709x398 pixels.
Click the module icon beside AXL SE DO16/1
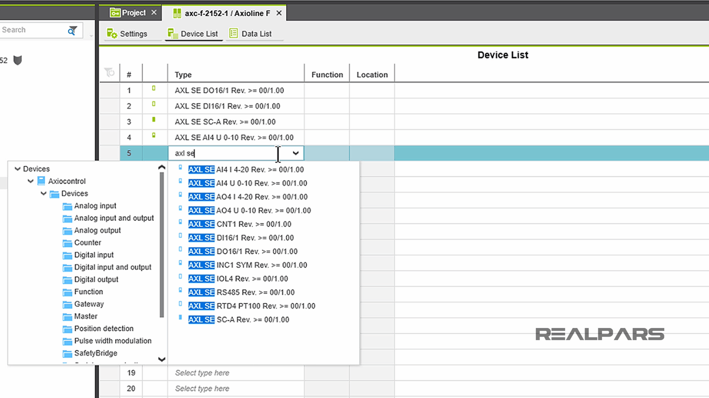154,88
